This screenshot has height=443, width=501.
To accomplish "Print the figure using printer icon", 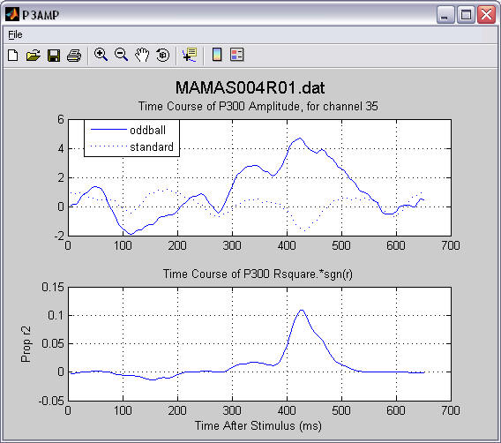I will (x=74, y=56).
